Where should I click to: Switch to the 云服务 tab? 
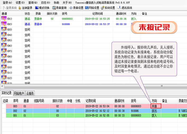click(x=30, y=93)
